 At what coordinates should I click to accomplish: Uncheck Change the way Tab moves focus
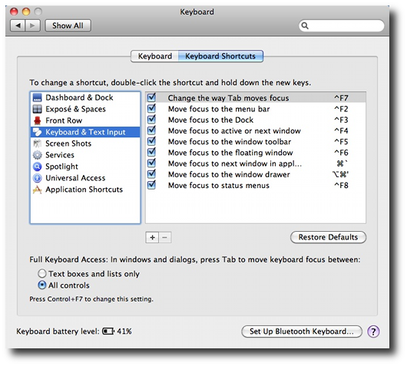pyautogui.click(x=151, y=97)
